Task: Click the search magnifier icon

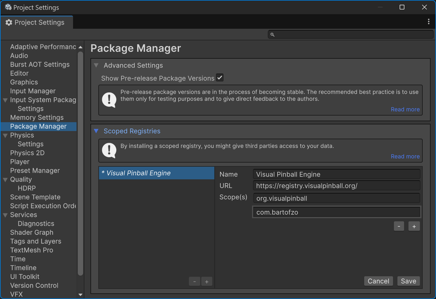Action: [272, 35]
